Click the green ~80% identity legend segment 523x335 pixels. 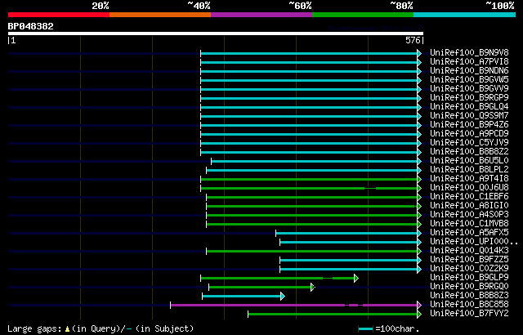[363, 15]
